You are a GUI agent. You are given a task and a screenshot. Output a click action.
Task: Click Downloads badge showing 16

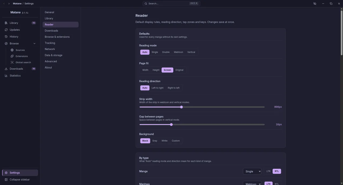coord(34,69)
